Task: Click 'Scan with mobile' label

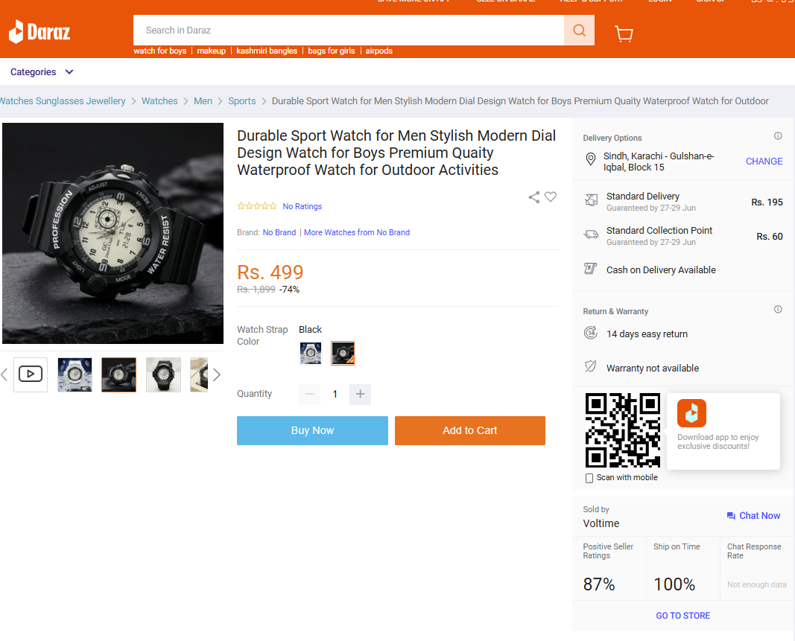Action: click(627, 477)
